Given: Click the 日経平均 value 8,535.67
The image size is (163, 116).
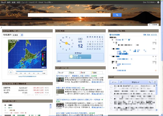Looking at the screenshot, I should [23, 88].
